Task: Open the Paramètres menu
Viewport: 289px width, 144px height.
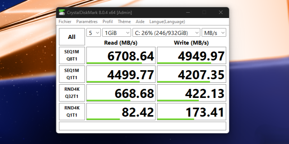Action: coord(87,22)
